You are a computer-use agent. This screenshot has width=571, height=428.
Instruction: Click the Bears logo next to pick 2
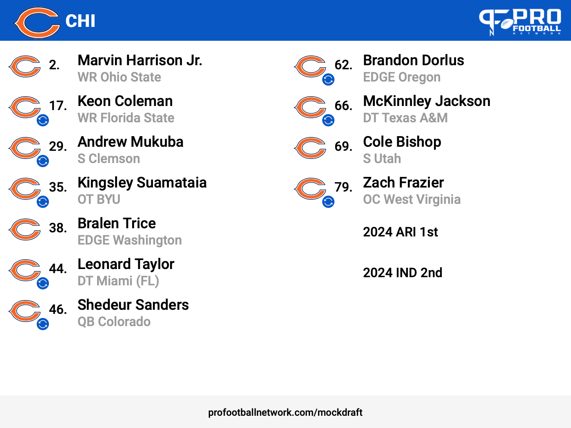click(24, 66)
